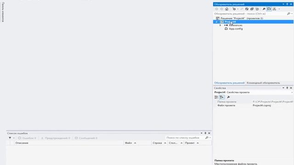The height and width of the screenshot is (165, 294).
Task: Open Список ошибок window position menu
Action: tap(201, 133)
